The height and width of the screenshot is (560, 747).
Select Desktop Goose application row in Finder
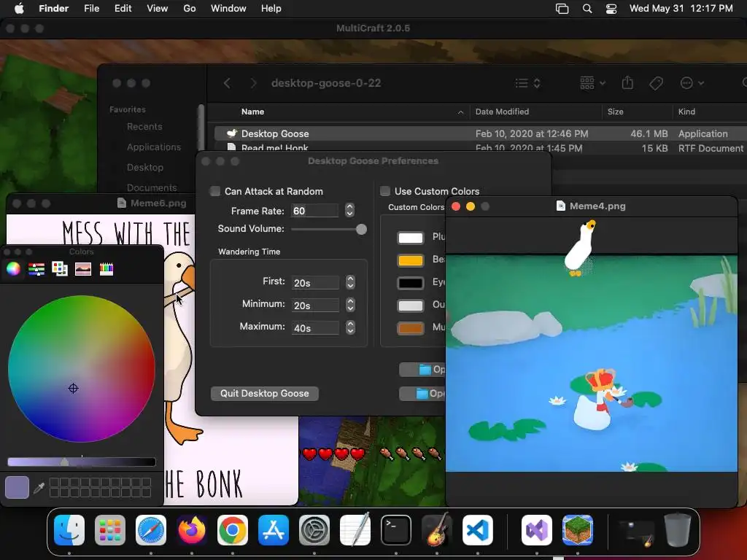[480, 134]
